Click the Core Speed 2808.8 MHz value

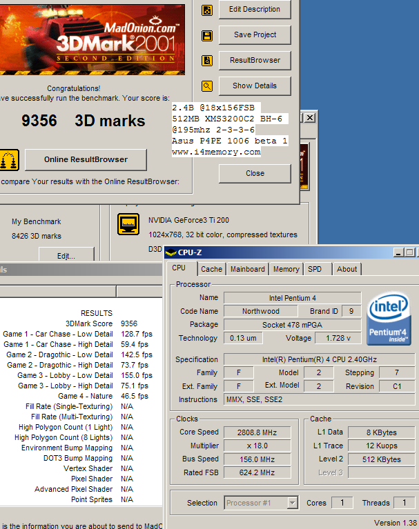(257, 432)
